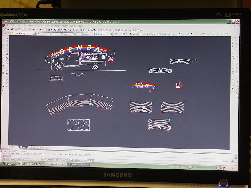Viewport: 251px width, 188px height.
Task: Open the Help menu
Action: click(81, 26)
